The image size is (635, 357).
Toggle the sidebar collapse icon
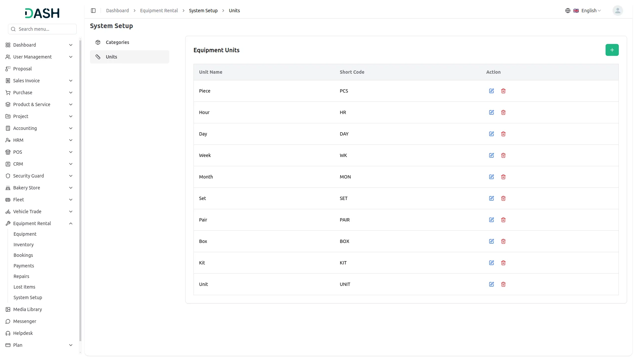point(93,11)
